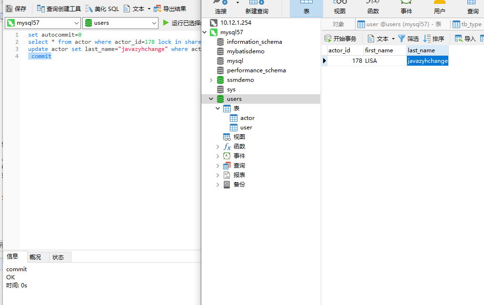Select the Table (表) main toolbar button
Screen dimensions: 484x305
pyautogui.click(x=306, y=8)
